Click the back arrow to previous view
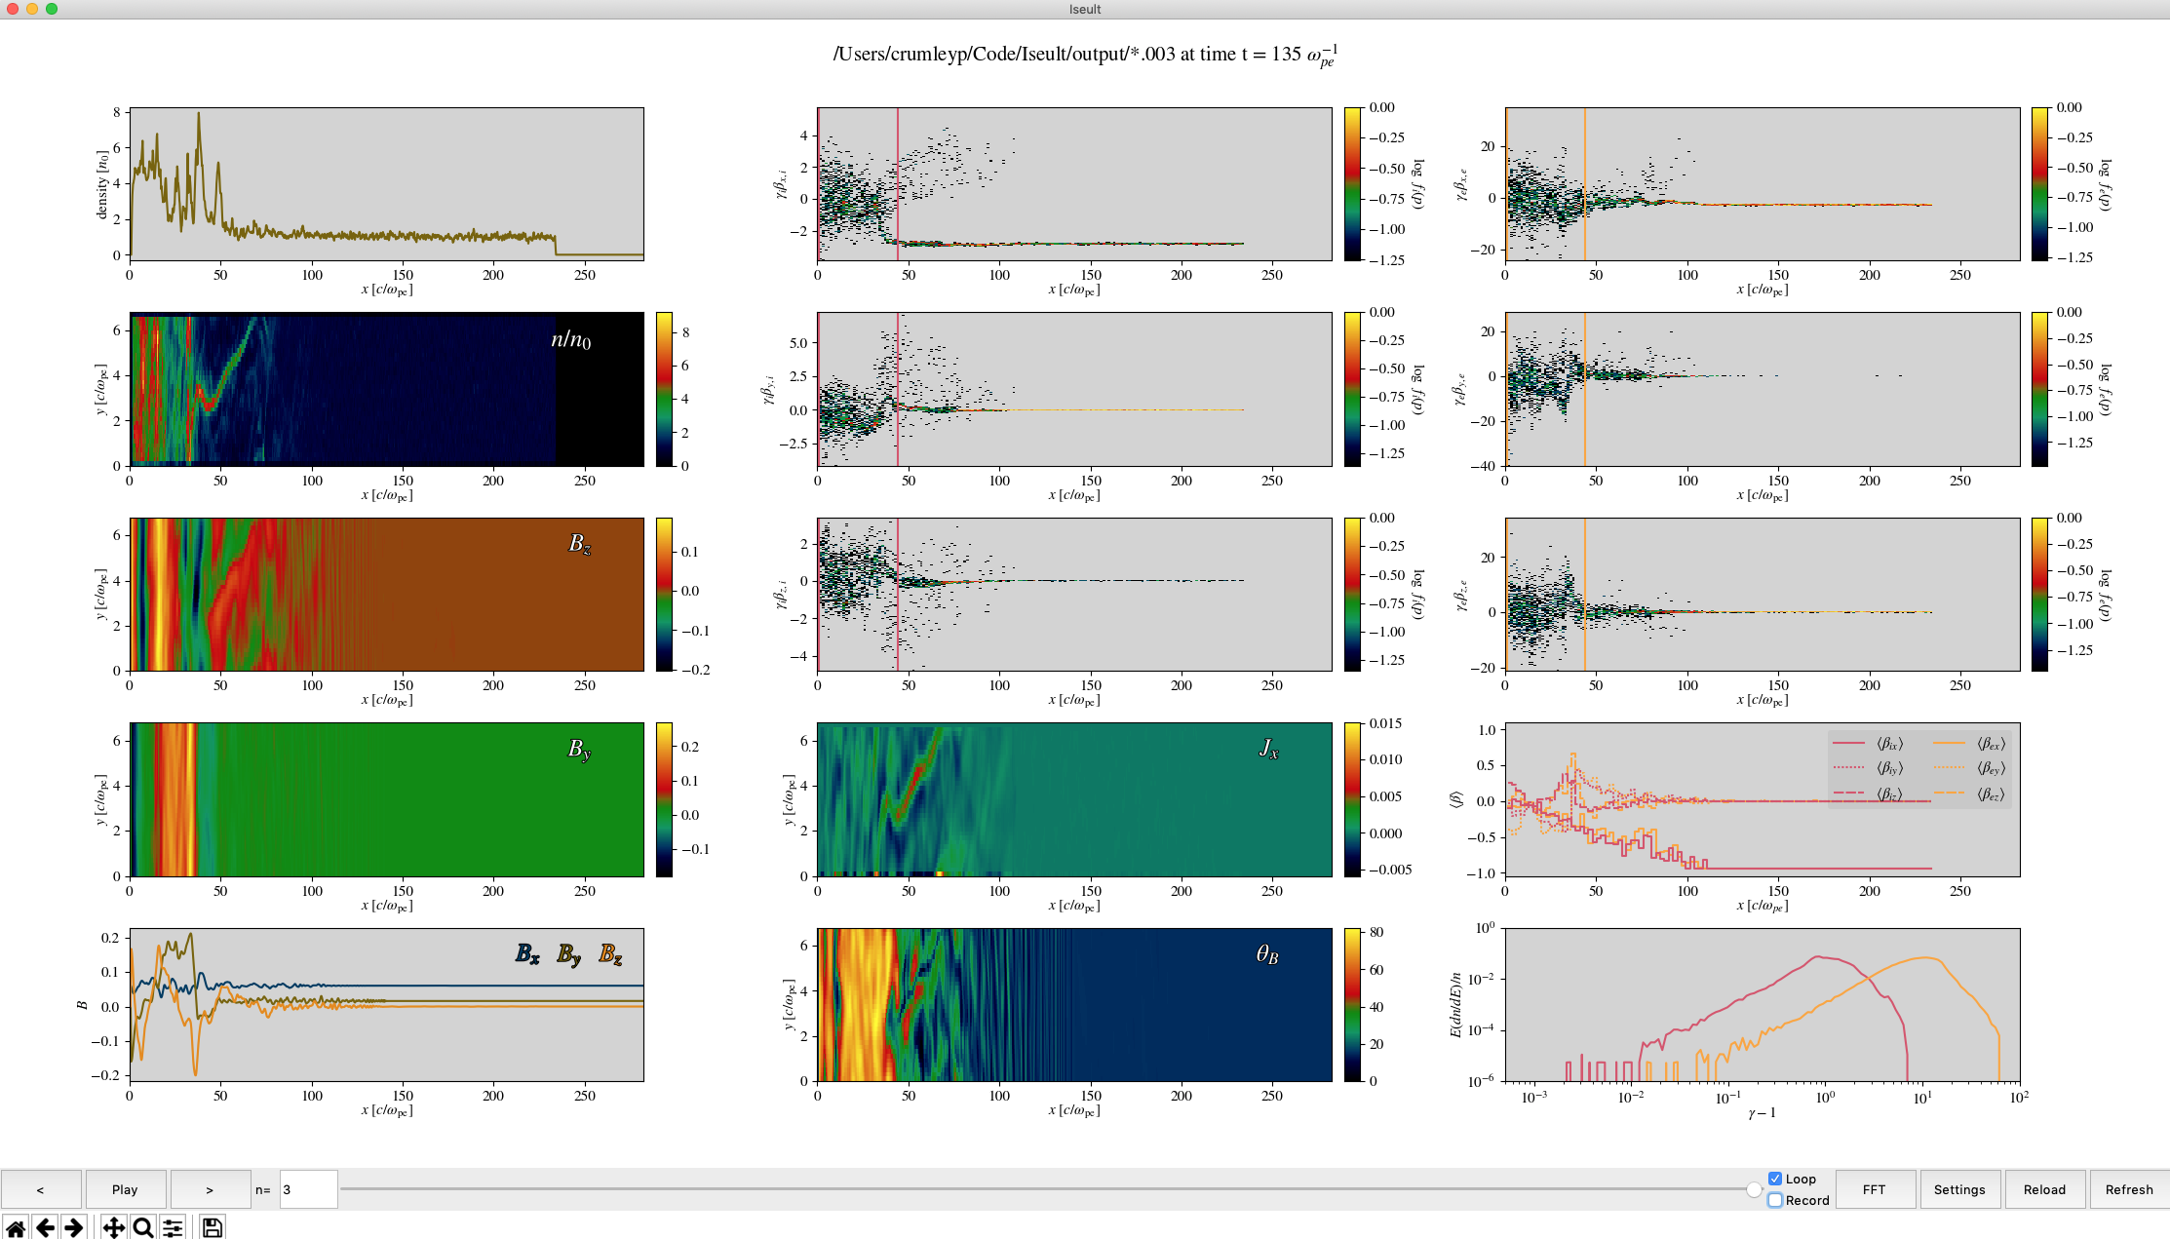The image size is (2170, 1239). point(45,1227)
